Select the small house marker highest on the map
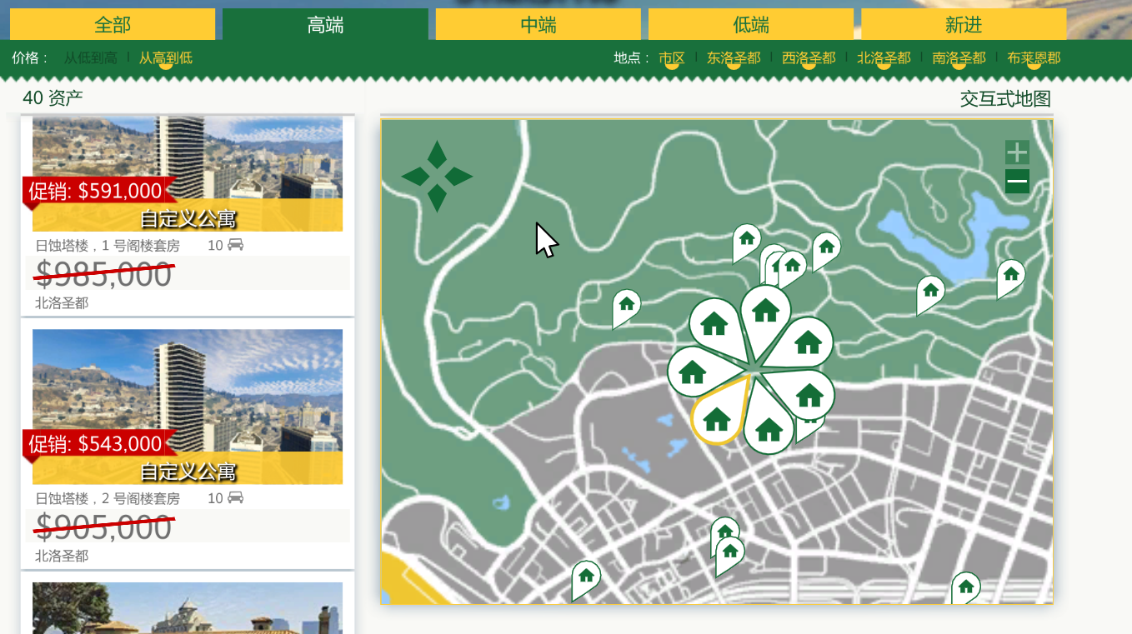1132x634 pixels. pyautogui.click(x=746, y=242)
